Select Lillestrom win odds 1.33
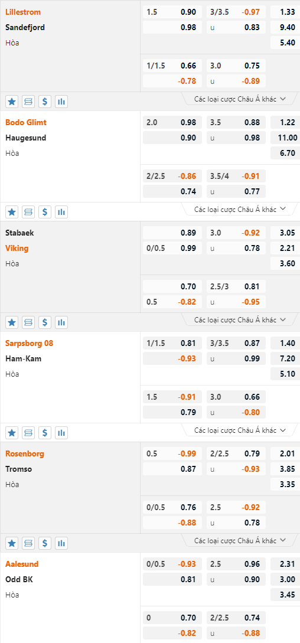 pyautogui.click(x=285, y=12)
